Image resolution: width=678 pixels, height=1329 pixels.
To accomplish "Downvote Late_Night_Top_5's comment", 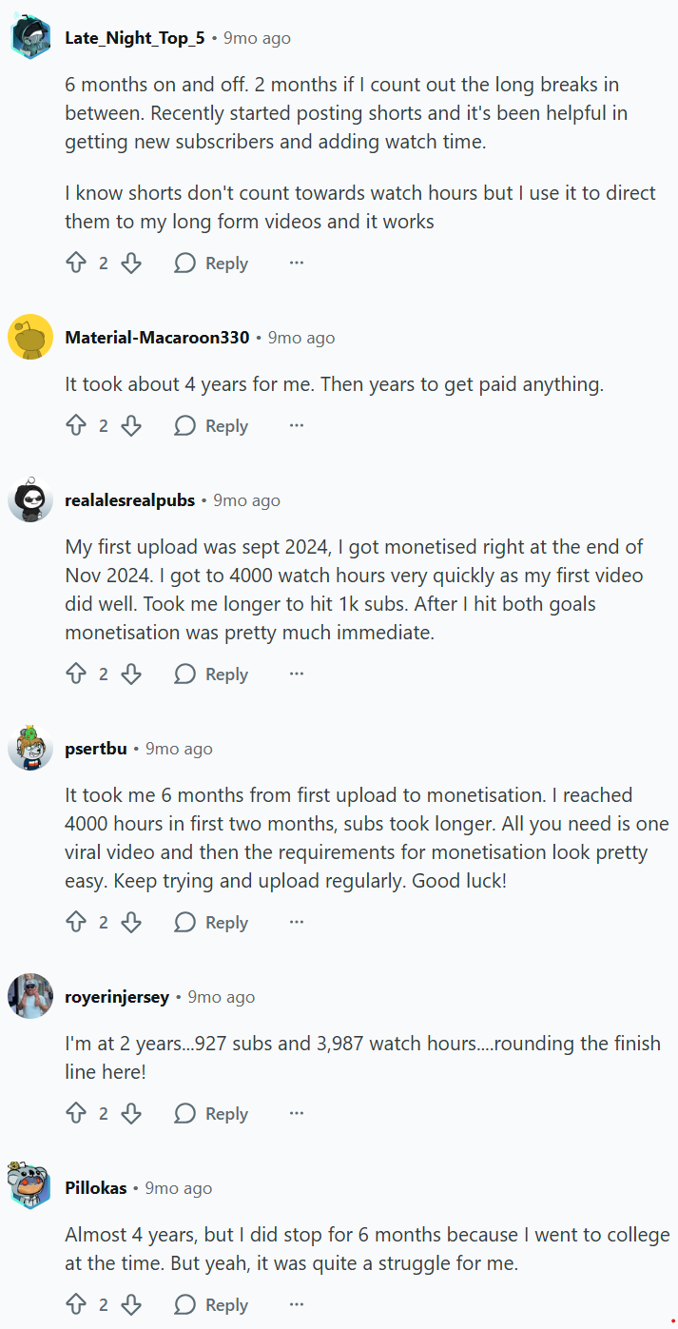I will pos(131,264).
